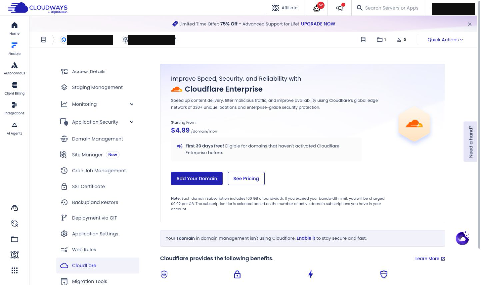Select the Cloudflare menu item
This screenshot has width=481, height=285.
point(98,265)
